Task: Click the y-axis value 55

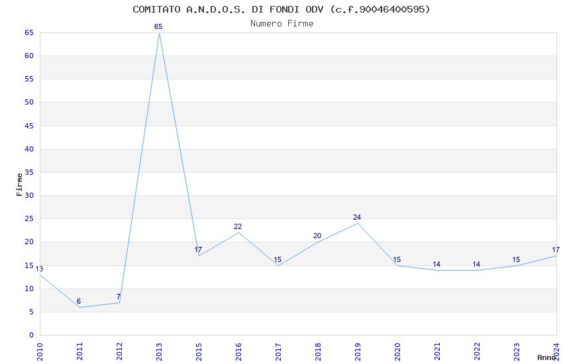Action: tap(29, 79)
